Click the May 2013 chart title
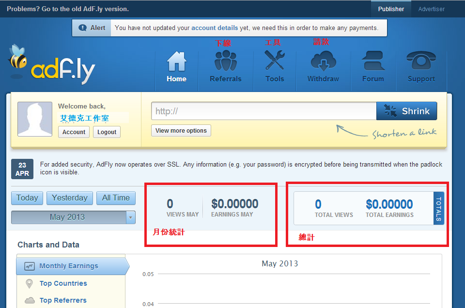The image size is (465, 308). (279, 263)
